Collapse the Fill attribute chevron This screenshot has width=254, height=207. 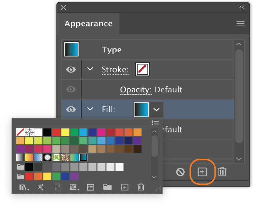point(90,109)
